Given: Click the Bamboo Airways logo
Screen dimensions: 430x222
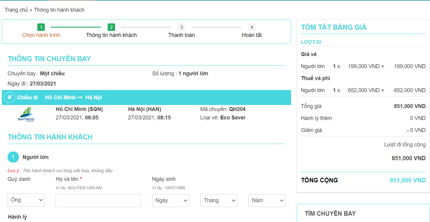Looking at the screenshot, I should [x=26, y=114].
